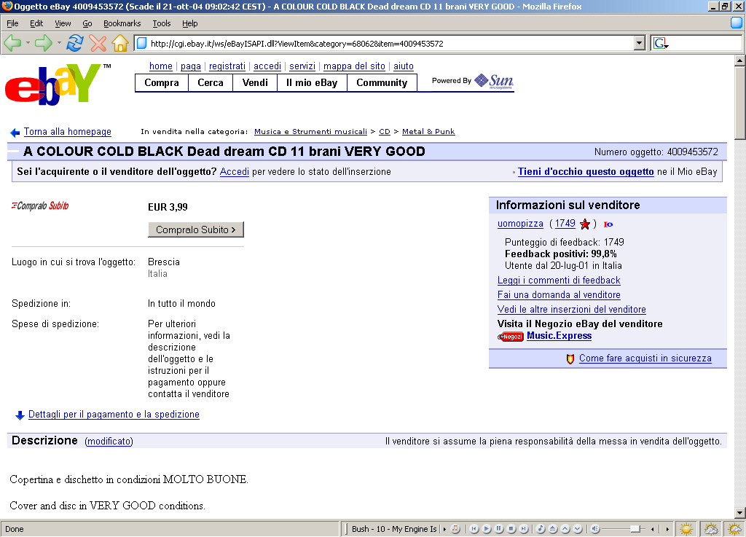Click the cloudy weather forecast icon
The image size is (746, 537).
point(711,529)
